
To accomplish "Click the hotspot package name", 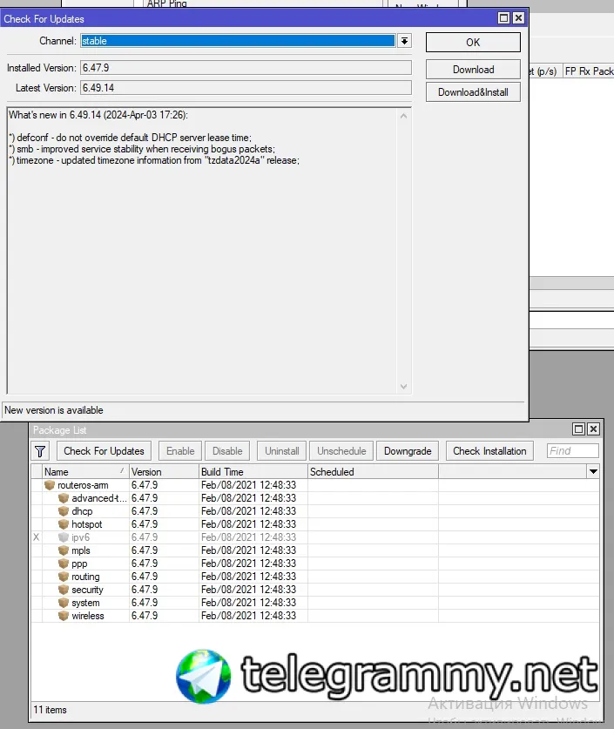I will tap(86, 524).
